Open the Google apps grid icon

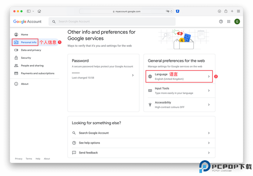pyautogui.click(x=229, y=21)
